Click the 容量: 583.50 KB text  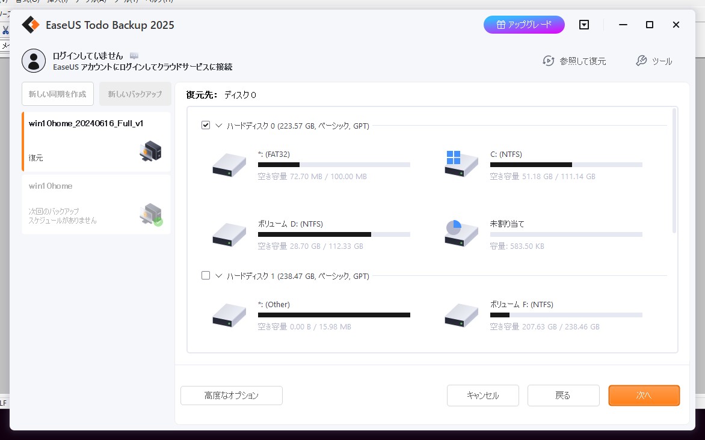pos(517,246)
